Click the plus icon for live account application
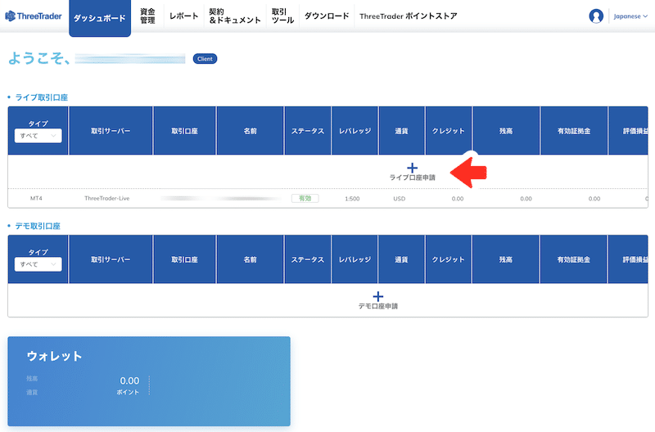The width and height of the screenshot is (655, 432). click(x=412, y=168)
